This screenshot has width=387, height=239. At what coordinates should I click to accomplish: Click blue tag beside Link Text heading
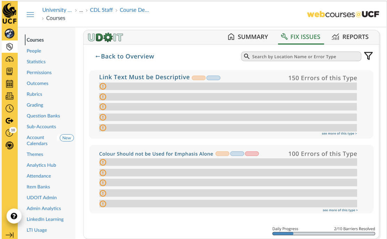(x=213, y=78)
